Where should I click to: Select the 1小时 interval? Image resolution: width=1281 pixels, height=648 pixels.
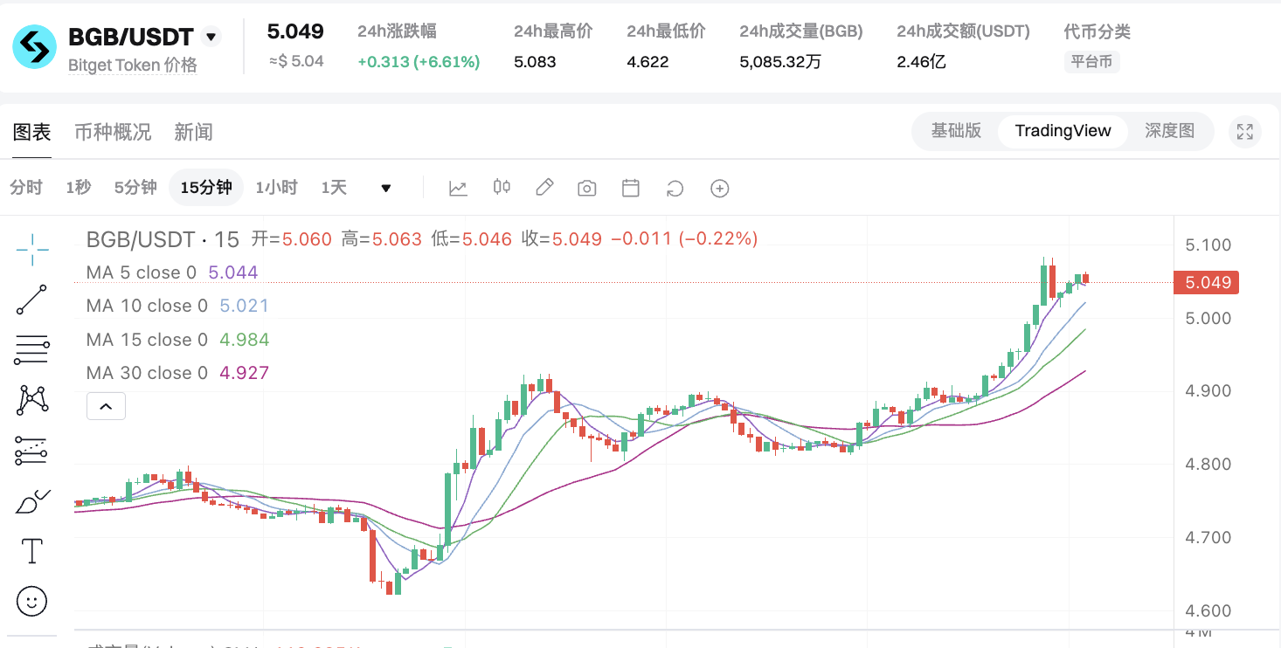[276, 188]
